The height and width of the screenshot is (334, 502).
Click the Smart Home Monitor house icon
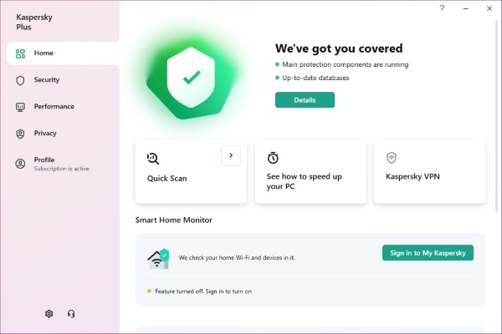coord(158,258)
